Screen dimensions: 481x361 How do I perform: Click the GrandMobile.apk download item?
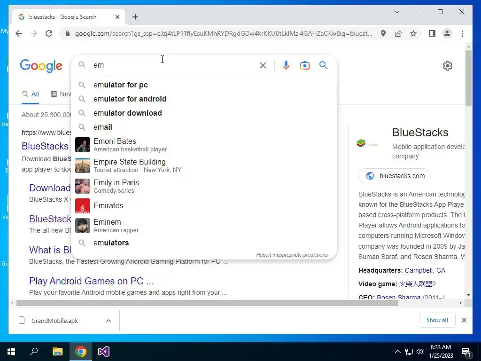point(54,321)
